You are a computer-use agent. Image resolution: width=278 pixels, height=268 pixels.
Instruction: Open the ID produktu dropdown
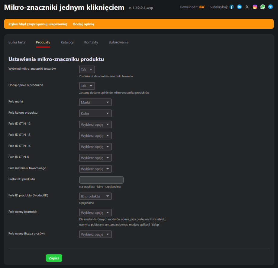point(95,196)
